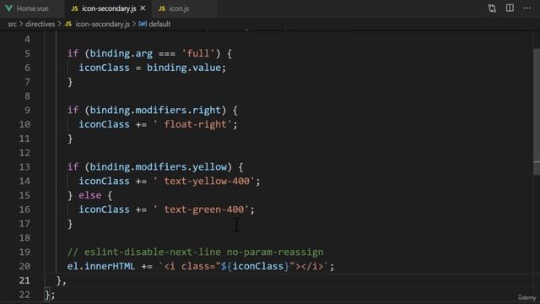Click binding.arg on line 5
Screen dimensions: 540x304
tap(121, 54)
